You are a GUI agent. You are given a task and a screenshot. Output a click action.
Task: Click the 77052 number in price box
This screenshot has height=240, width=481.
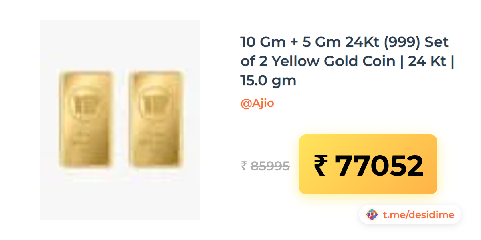[379, 166]
